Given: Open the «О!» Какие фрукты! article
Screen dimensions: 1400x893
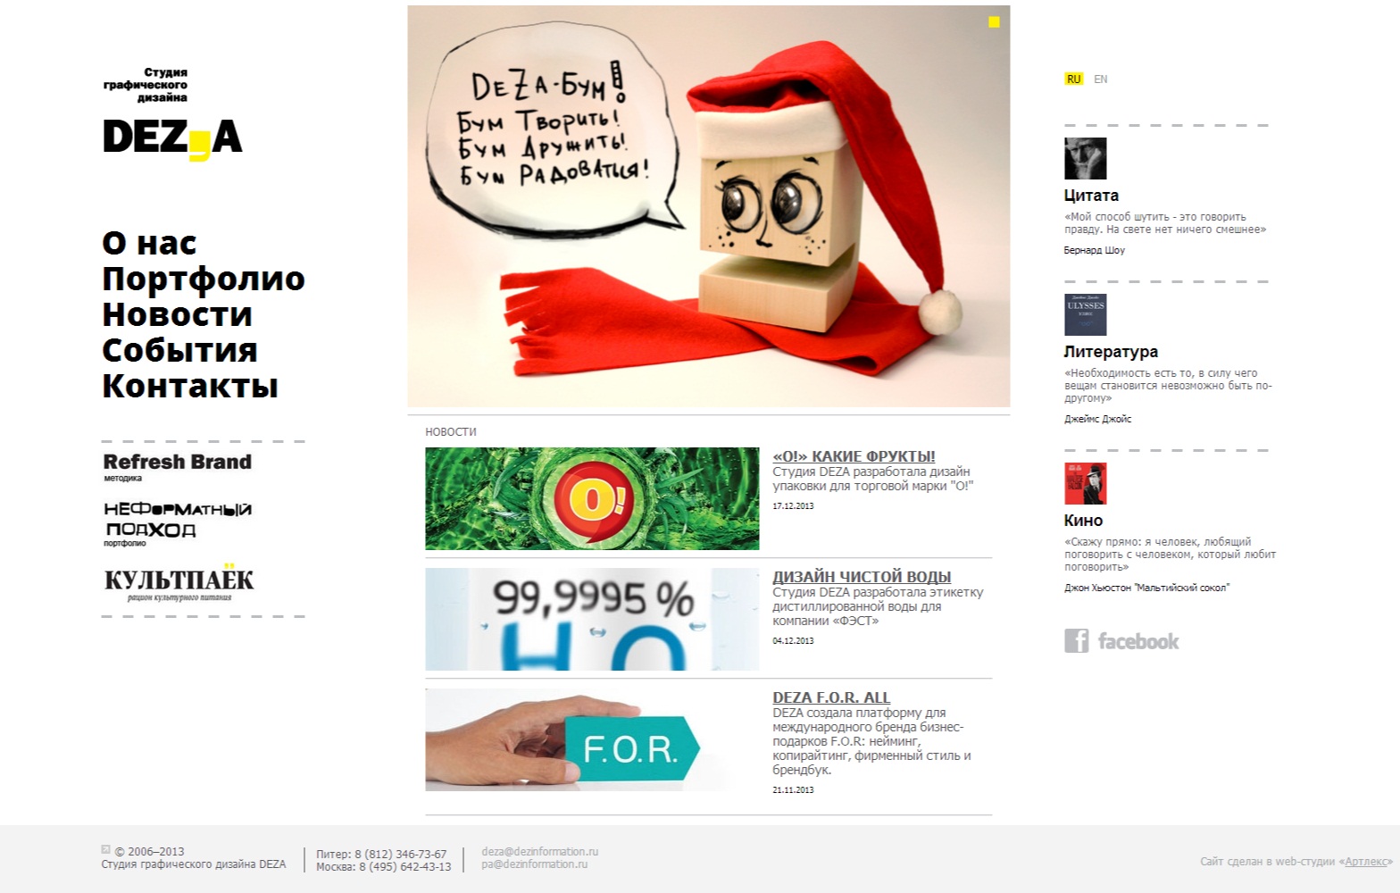Looking at the screenshot, I should coord(854,456).
